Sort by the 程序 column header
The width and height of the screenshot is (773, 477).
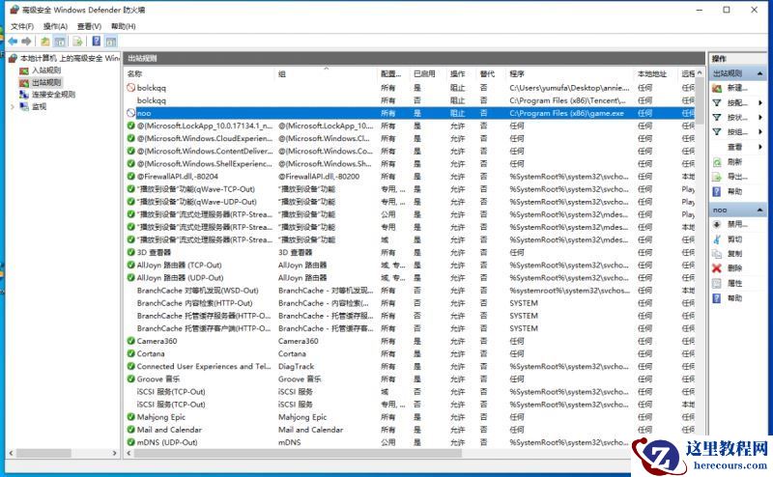[517, 74]
